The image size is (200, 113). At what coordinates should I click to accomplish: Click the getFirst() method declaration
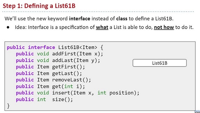[x=50, y=67]
